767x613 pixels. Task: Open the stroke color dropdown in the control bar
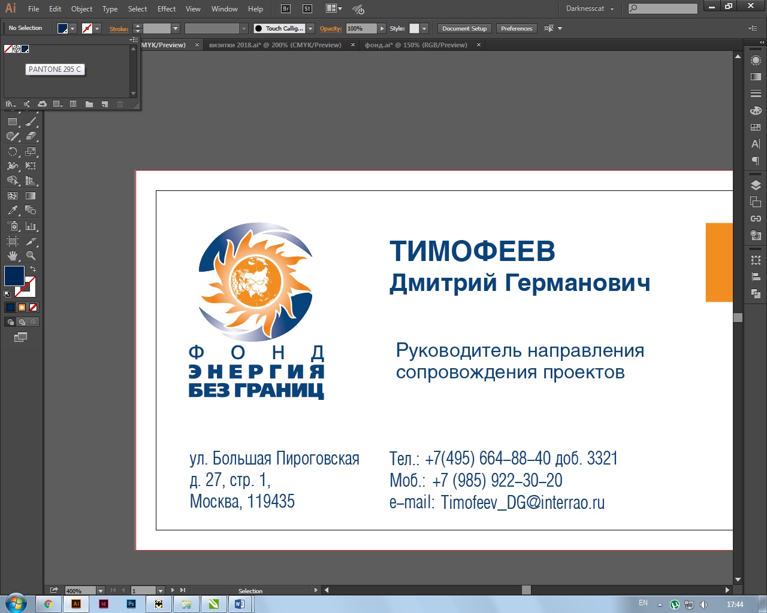click(x=97, y=29)
